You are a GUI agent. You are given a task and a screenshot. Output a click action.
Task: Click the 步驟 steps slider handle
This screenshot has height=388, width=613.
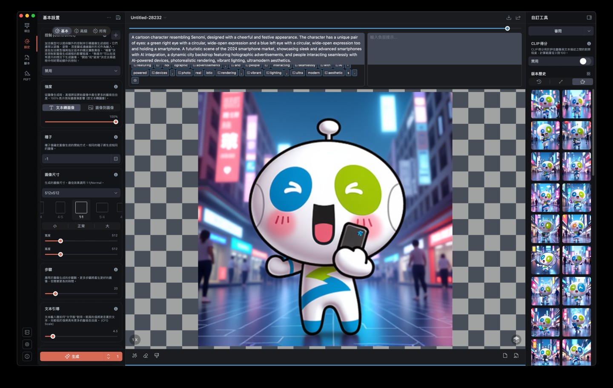pyautogui.click(x=55, y=294)
